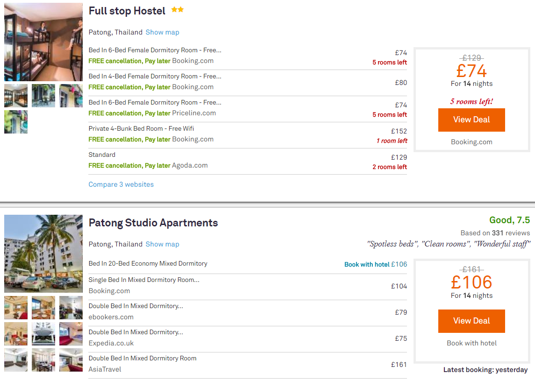Select the ebookers.com £79 offer
The image size is (535, 380).
point(248,313)
